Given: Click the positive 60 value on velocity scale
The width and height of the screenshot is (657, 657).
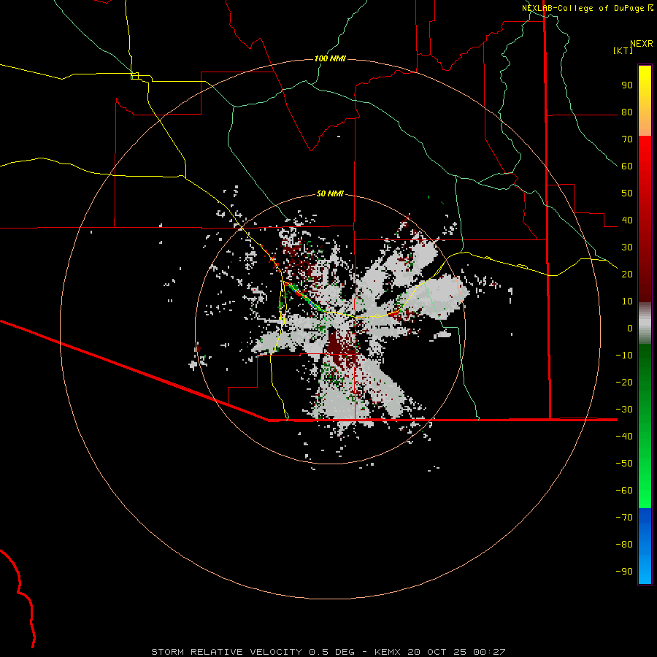Looking at the screenshot, I should pos(627,166).
